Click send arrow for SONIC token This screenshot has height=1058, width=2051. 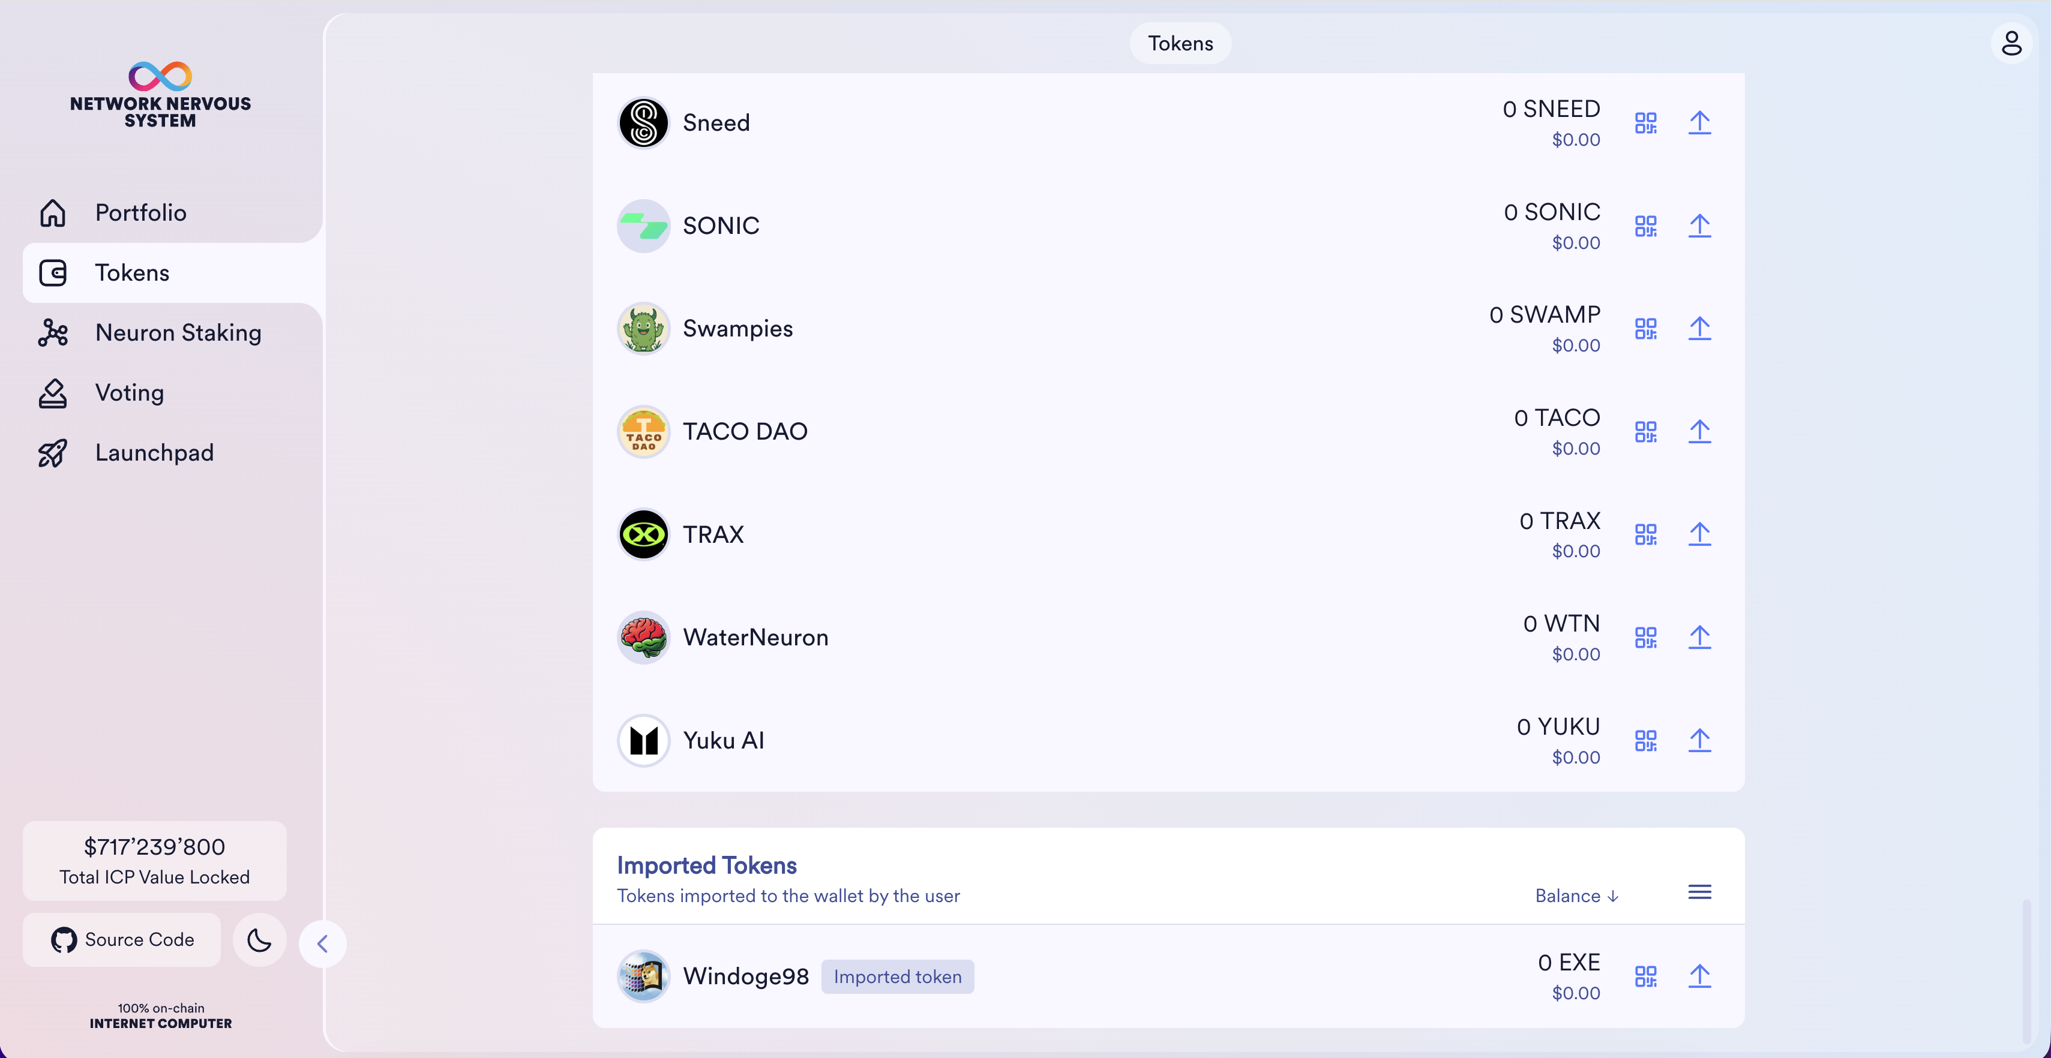point(1699,226)
